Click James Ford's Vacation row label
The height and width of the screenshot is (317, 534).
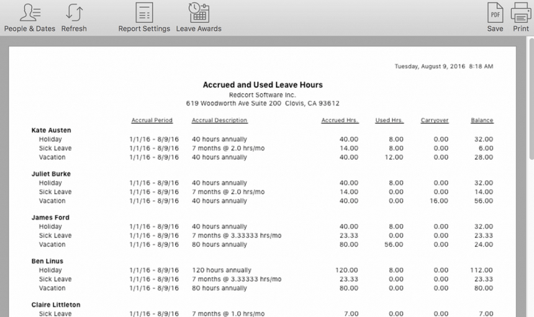(52, 244)
